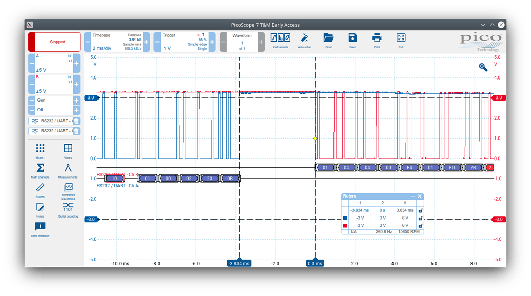Image resolution: width=531 pixels, height=296 pixels.
Task: Open the Measurements tool
Action: pyautogui.click(x=68, y=167)
